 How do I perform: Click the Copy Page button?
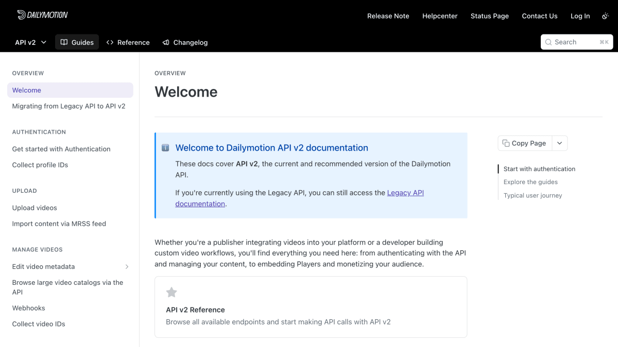(x=525, y=143)
